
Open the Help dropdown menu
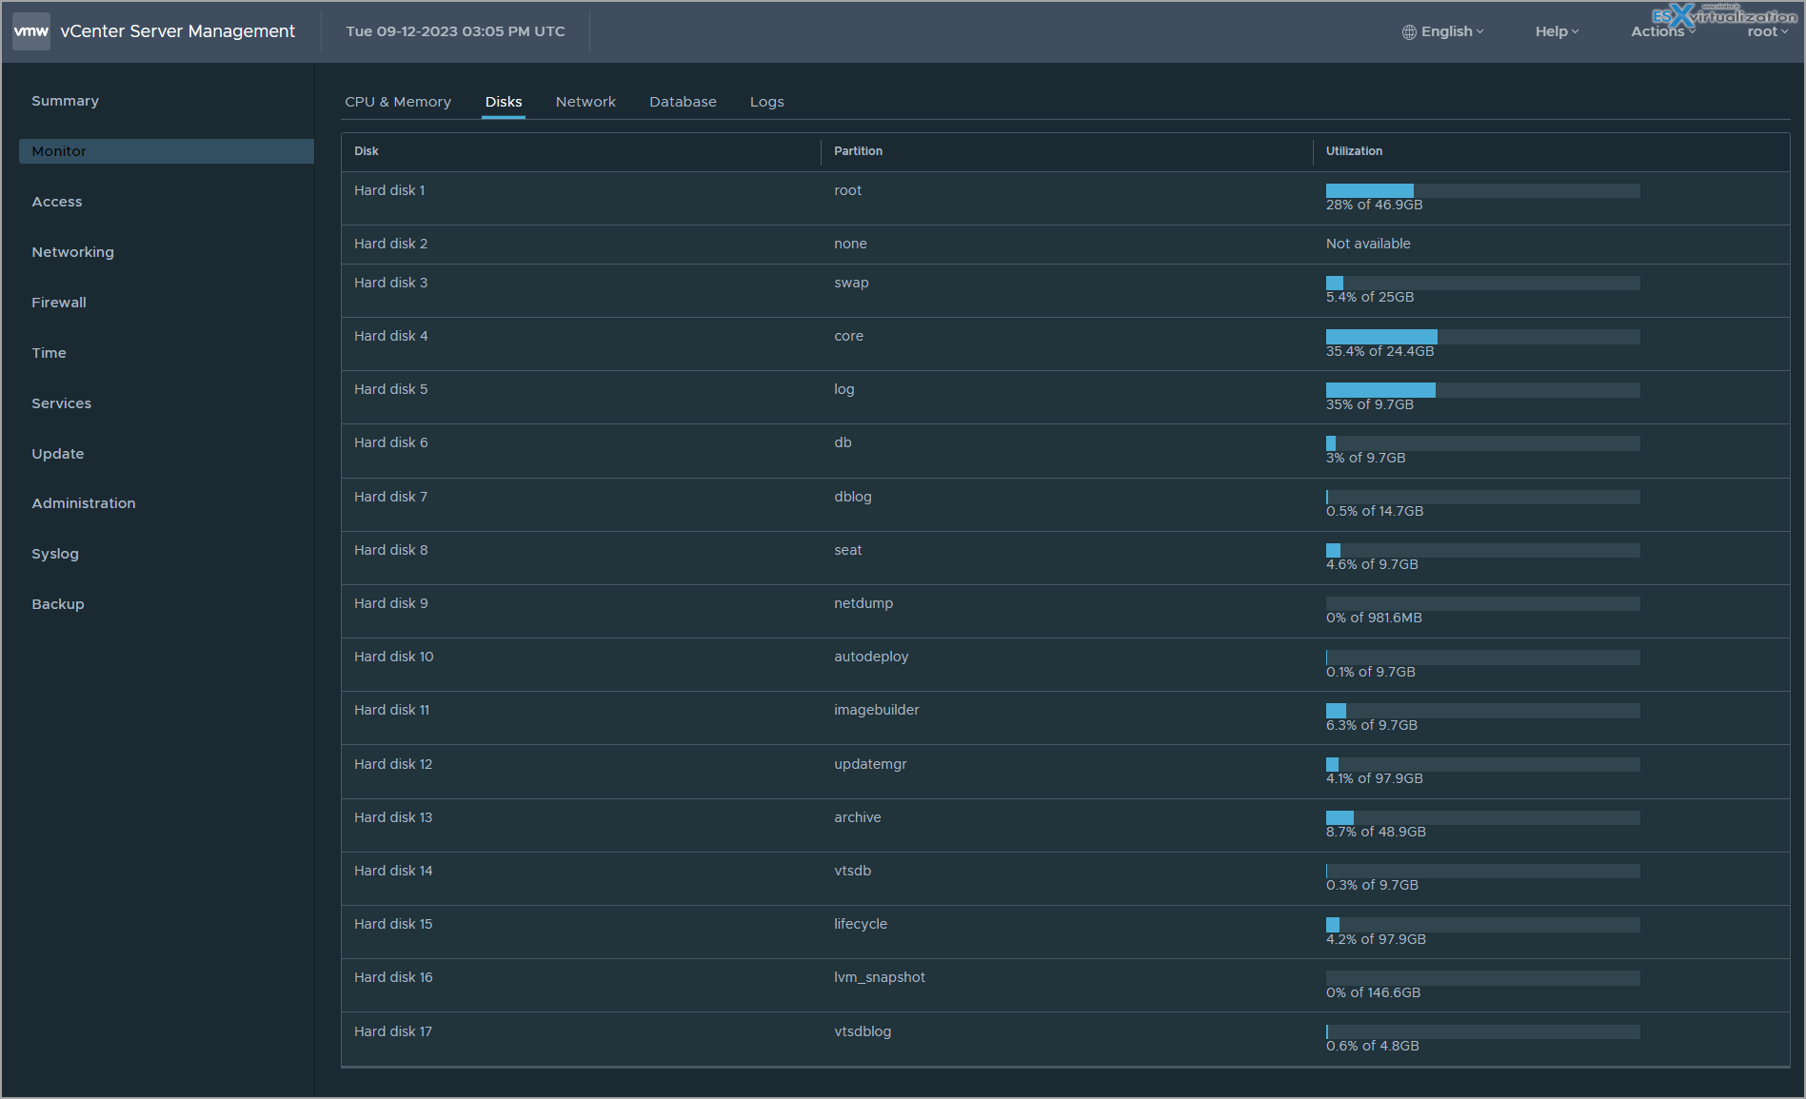point(1557,31)
